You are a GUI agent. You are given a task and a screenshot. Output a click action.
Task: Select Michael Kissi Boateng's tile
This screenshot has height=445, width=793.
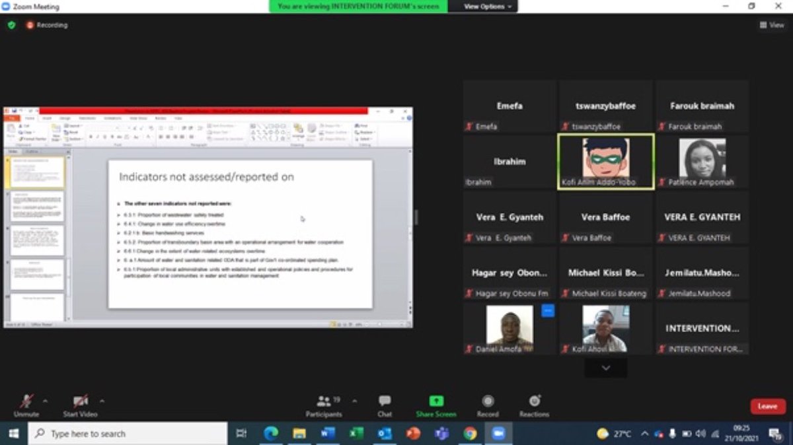[x=606, y=273]
